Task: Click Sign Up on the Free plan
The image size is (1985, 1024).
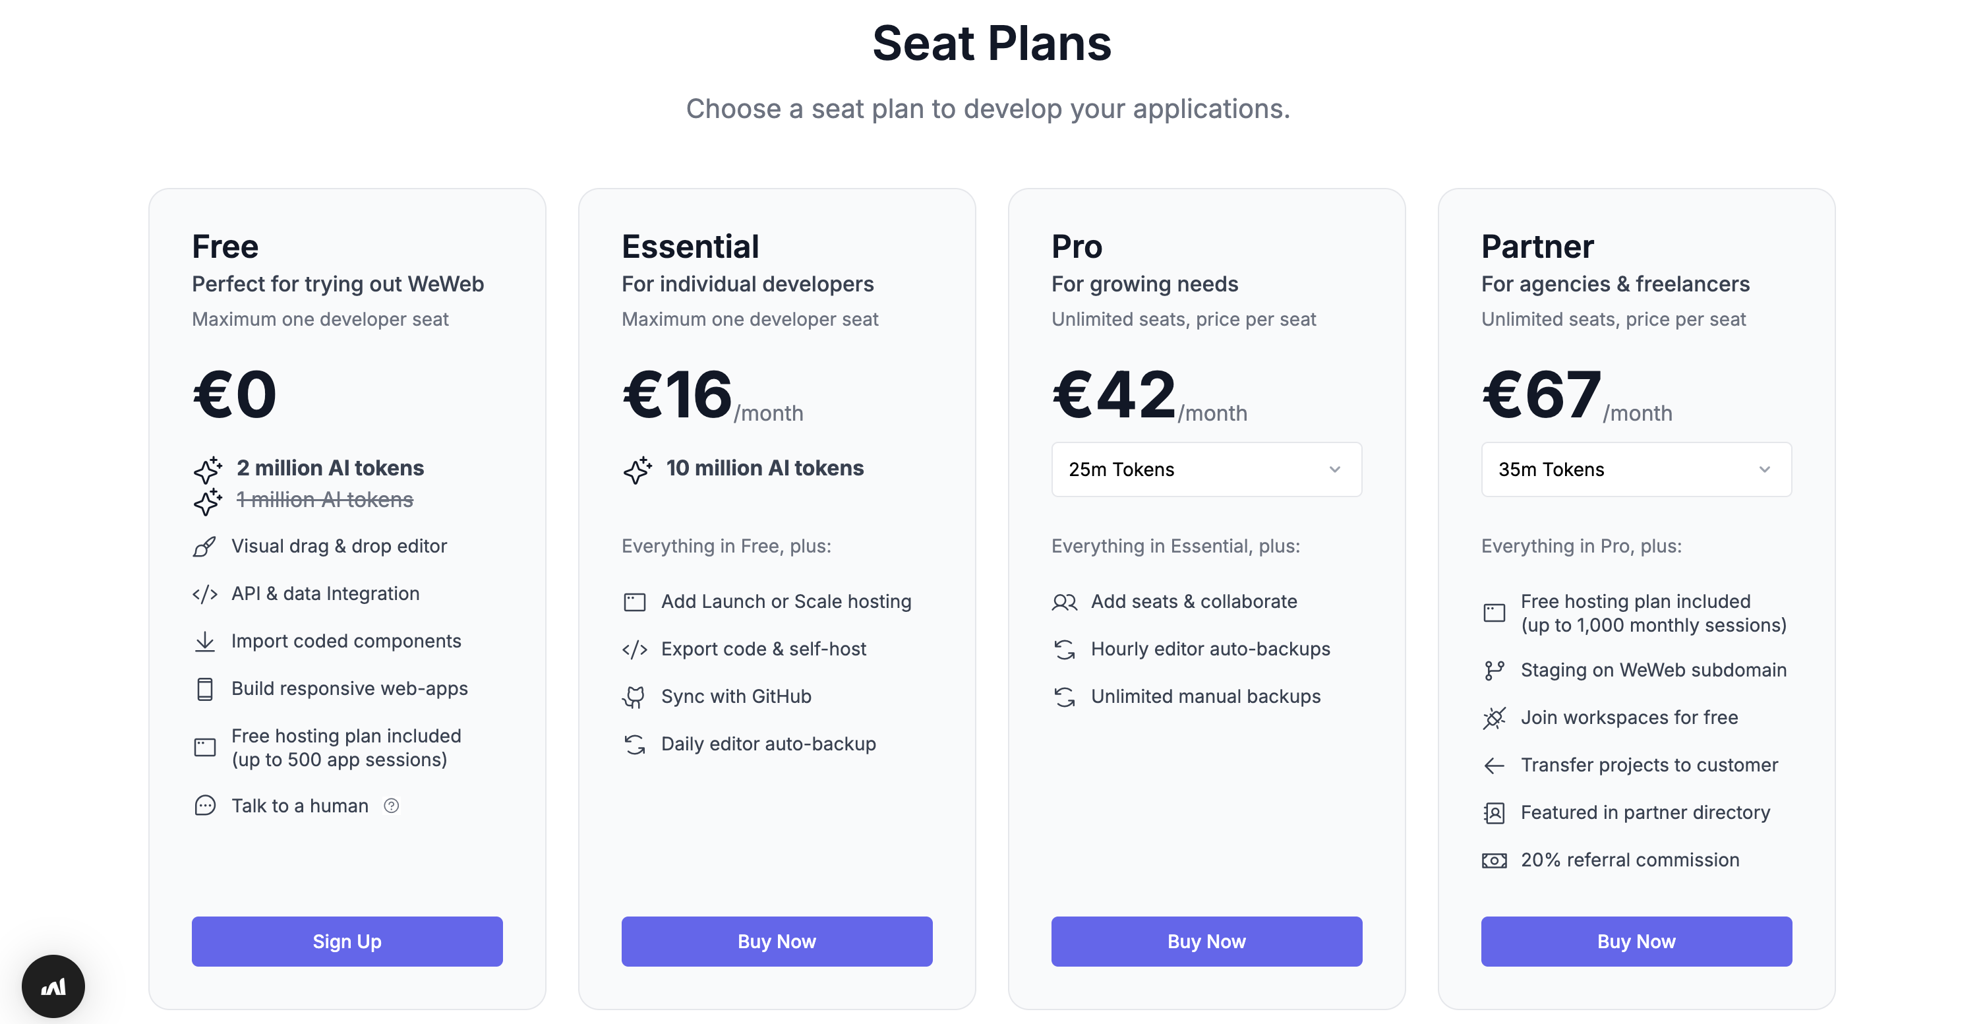Action: coord(347,942)
